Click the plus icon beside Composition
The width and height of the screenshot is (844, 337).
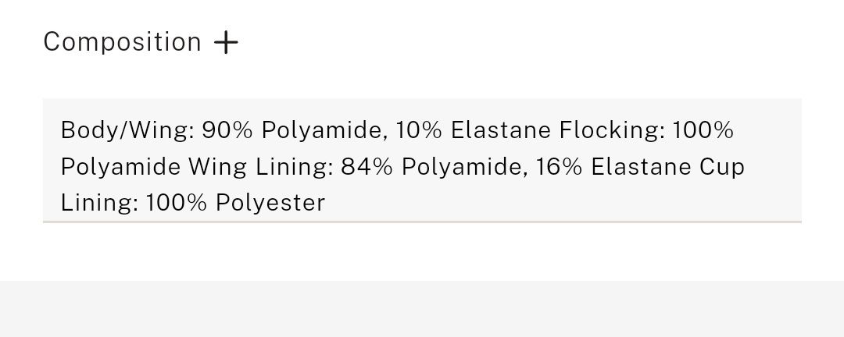pos(226,42)
